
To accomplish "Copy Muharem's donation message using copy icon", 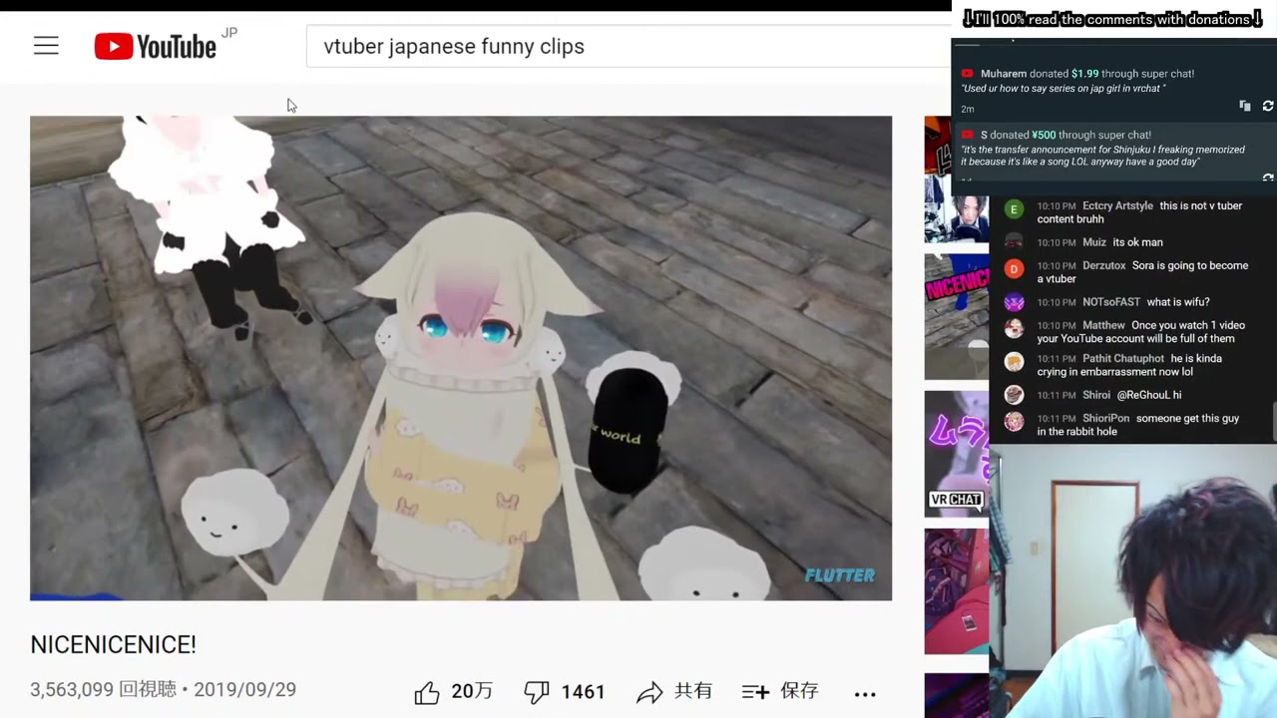I will point(1244,106).
